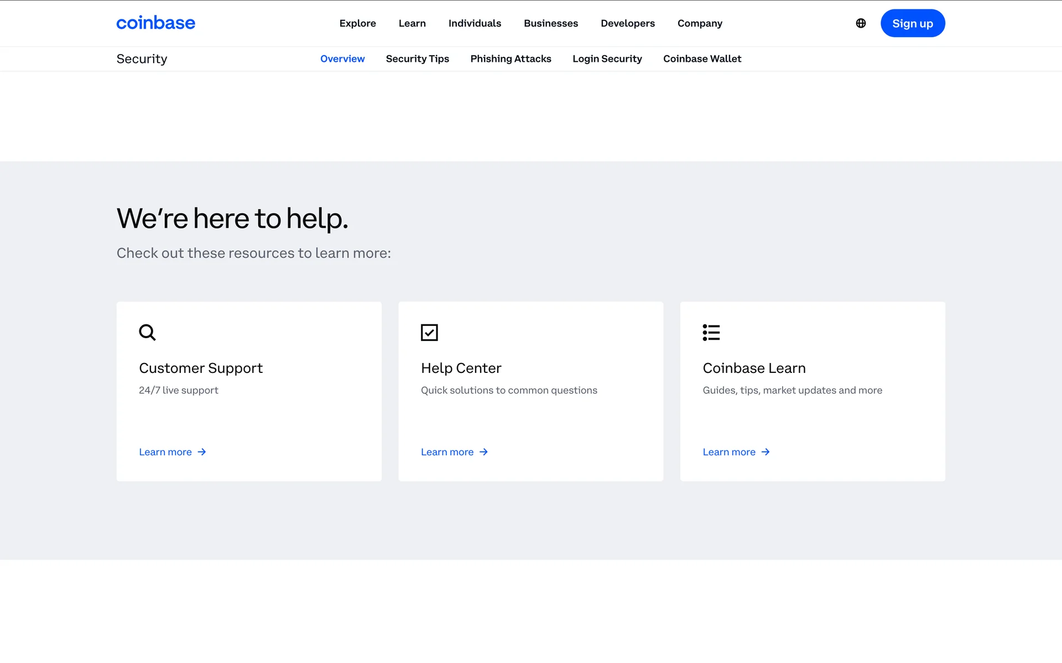The width and height of the screenshot is (1062, 663).
Task: Click the Help Center checkbox icon
Action: click(x=429, y=332)
